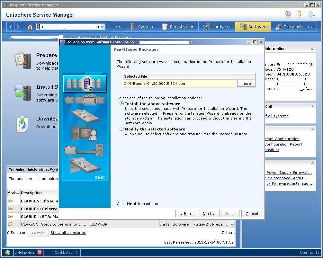The height and width of the screenshot is (258, 323).
Task: Click the Prepare for Installation heading
Action: point(47,55)
